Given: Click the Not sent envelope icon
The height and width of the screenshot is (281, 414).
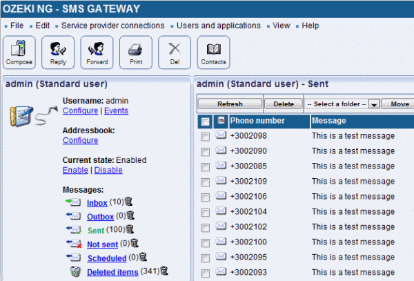Looking at the screenshot, I should [73, 244].
